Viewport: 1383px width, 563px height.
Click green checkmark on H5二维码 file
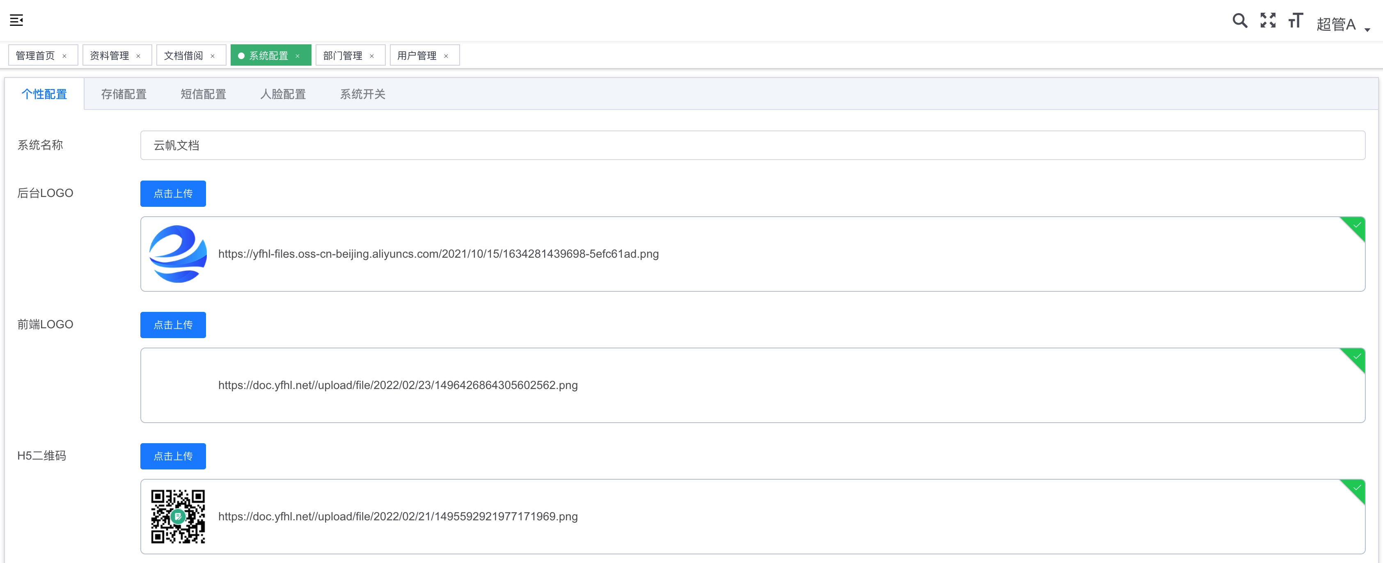tap(1356, 488)
